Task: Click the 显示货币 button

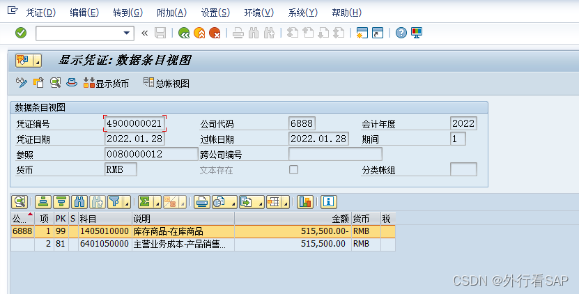Action: point(106,83)
